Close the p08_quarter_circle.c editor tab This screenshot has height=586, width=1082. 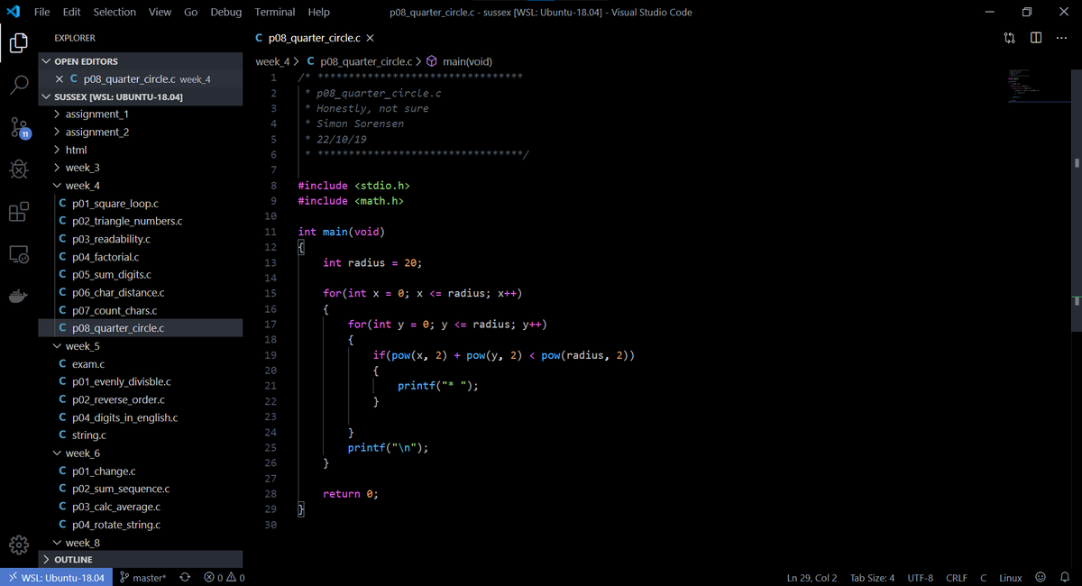tap(371, 38)
